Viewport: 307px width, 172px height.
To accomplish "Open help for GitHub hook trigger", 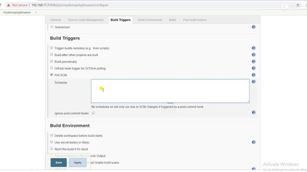I will (254, 68).
